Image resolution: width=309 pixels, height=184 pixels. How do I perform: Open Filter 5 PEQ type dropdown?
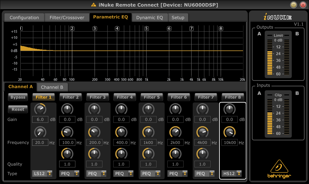150,174
